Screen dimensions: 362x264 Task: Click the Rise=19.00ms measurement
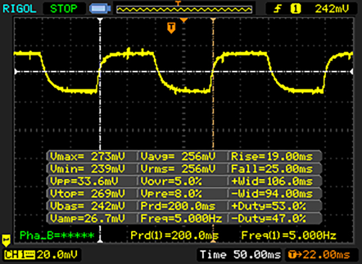pos(272,156)
